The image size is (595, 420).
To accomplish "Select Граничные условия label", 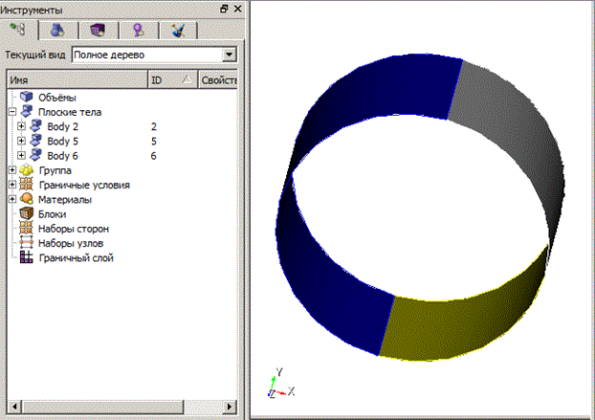I will 84,186.
